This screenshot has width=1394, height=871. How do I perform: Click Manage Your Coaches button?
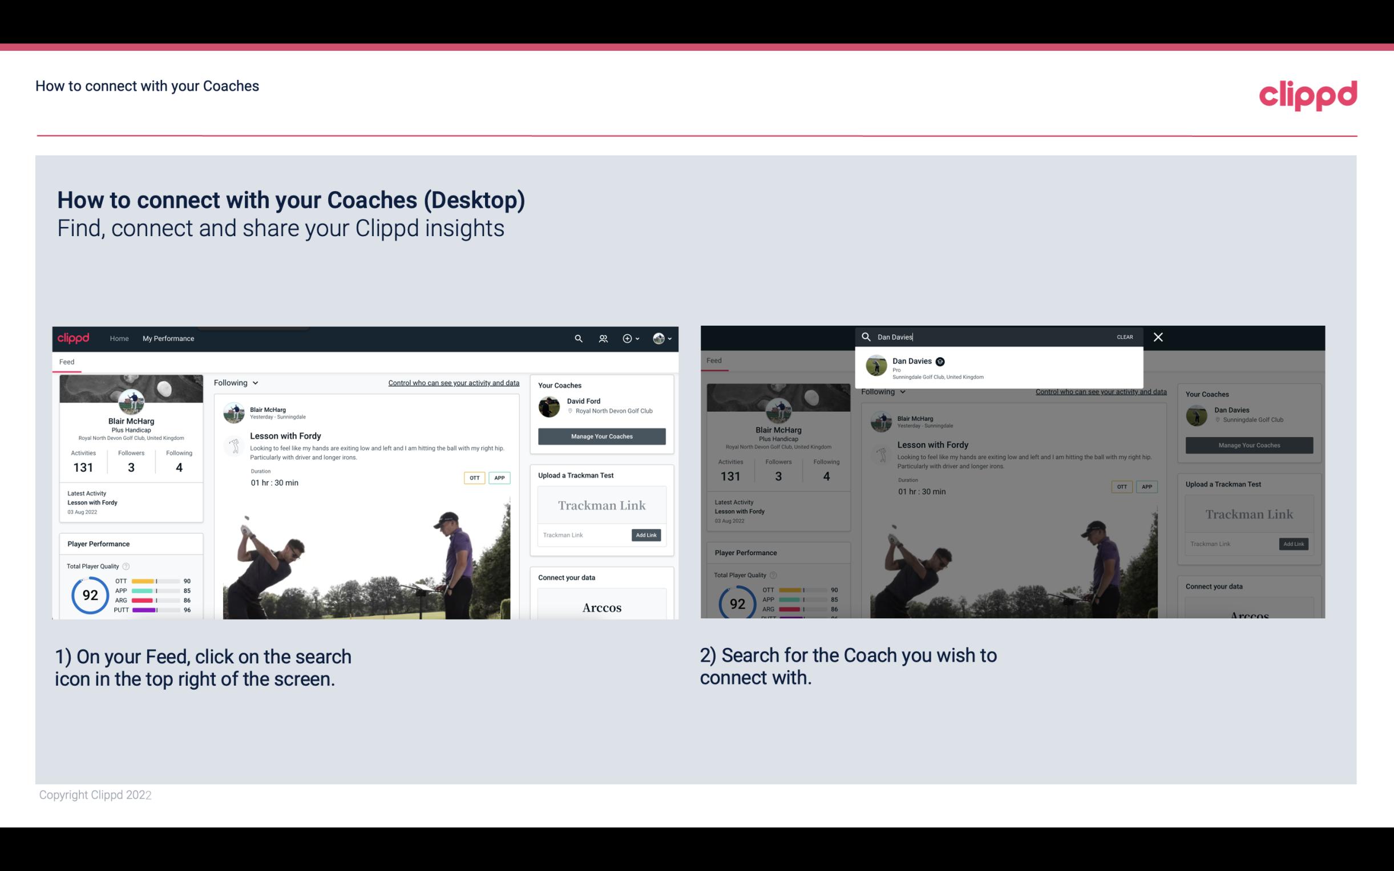(x=600, y=436)
